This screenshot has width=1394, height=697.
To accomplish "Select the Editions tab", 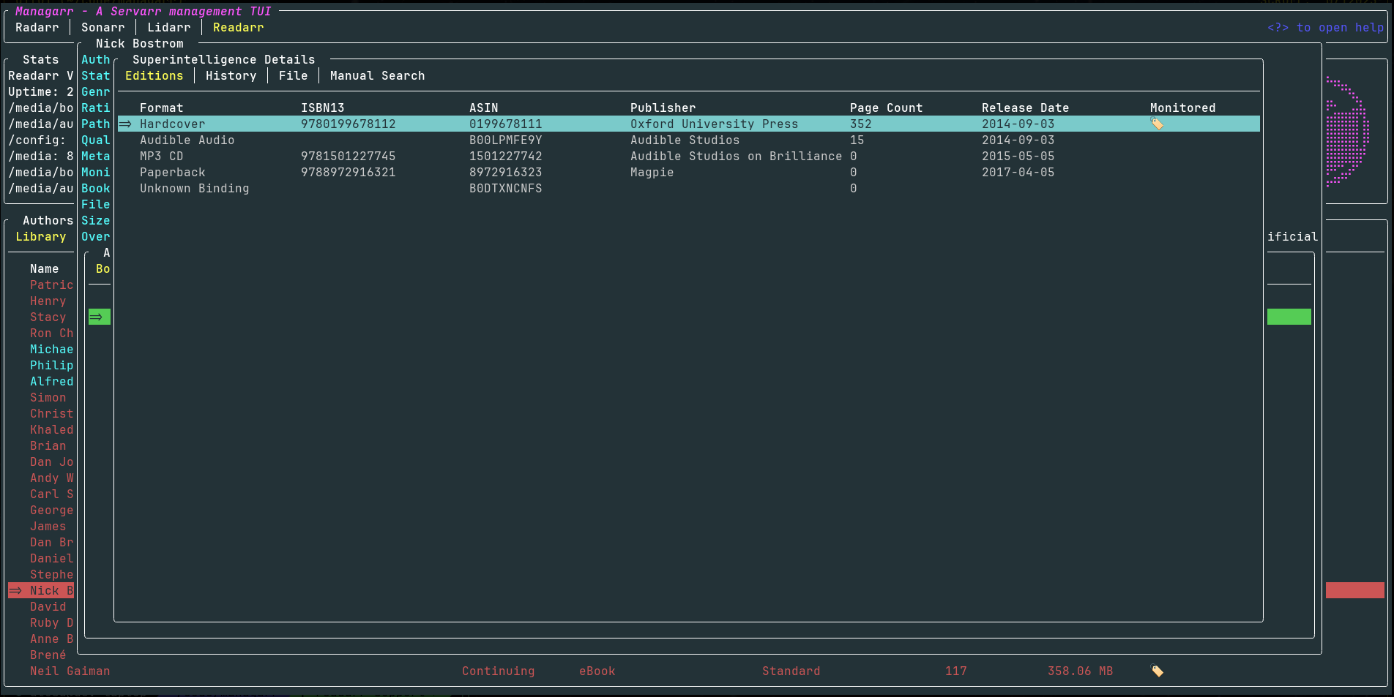I will point(154,75).
